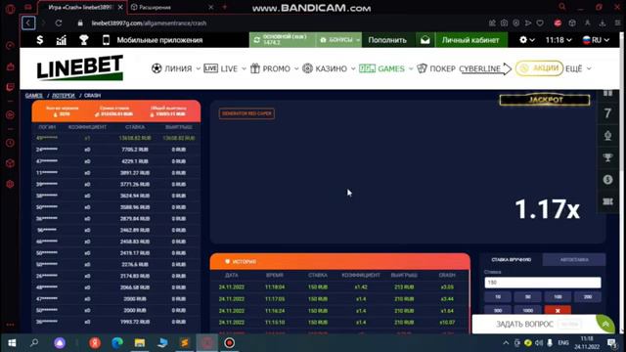Open the RU language selector
Screen dimensions: 626x352
point(596,40)
